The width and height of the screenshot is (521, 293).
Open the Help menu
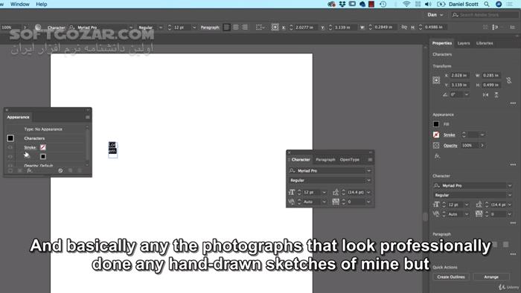[x=42, y=4]
